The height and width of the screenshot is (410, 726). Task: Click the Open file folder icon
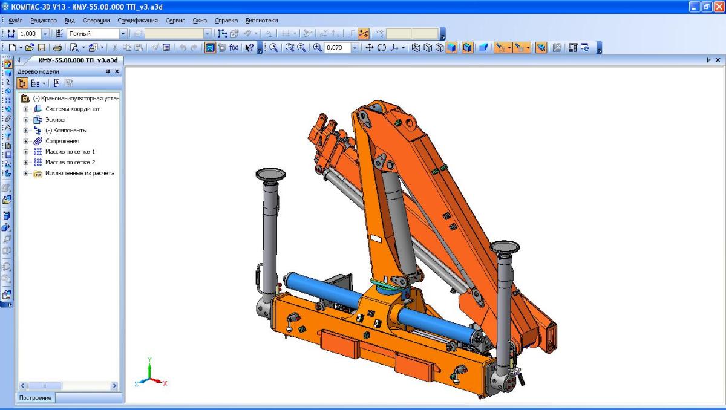[x=30, y=48]
